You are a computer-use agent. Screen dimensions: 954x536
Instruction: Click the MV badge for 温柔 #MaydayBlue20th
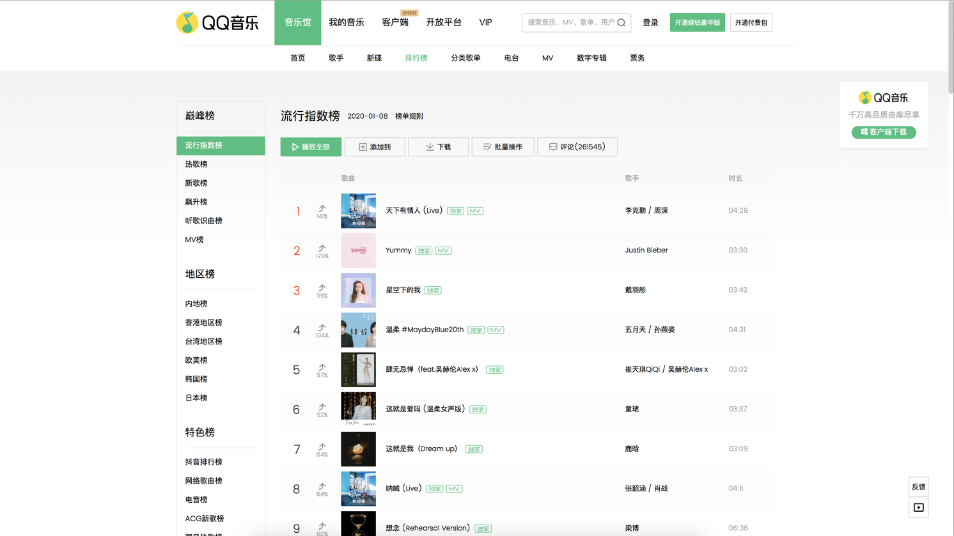click(496, 330)
